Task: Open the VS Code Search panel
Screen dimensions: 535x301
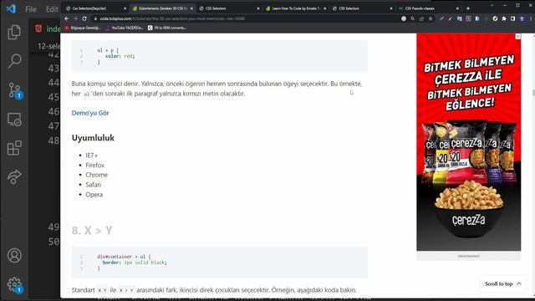Action: point(14,61)
